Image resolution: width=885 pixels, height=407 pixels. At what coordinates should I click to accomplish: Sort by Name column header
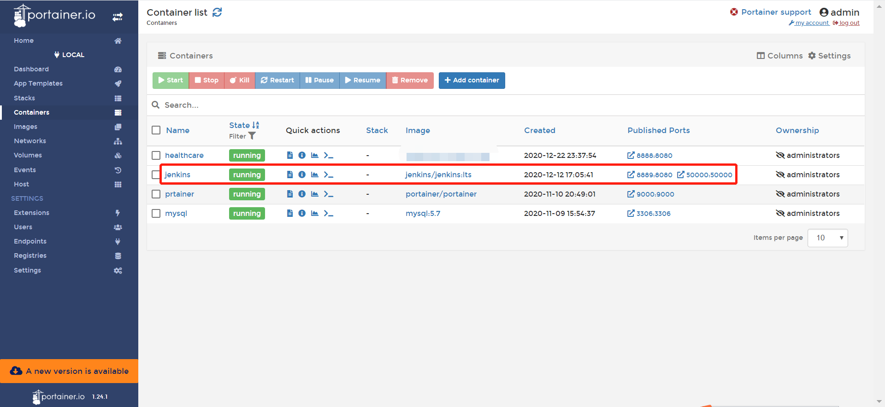pyautogui.click(x=177, y=130)
